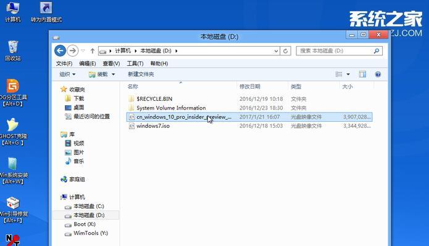Image resolution: width=429 pixels, height=246 pixels.
Task: Open the help question mark icon
Action: 378,74
